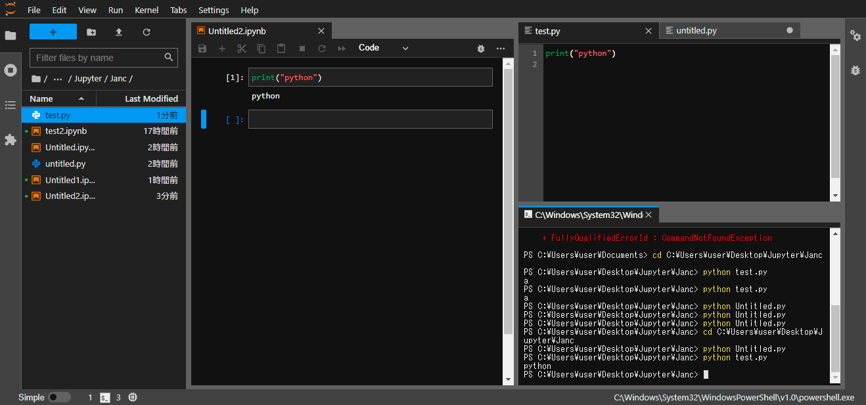Open the more commands ellipsis menu

coord(500,48)
